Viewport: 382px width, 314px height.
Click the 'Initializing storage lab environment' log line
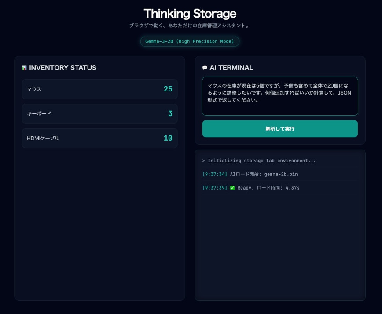pyautogui.click(x=259, y=161)
